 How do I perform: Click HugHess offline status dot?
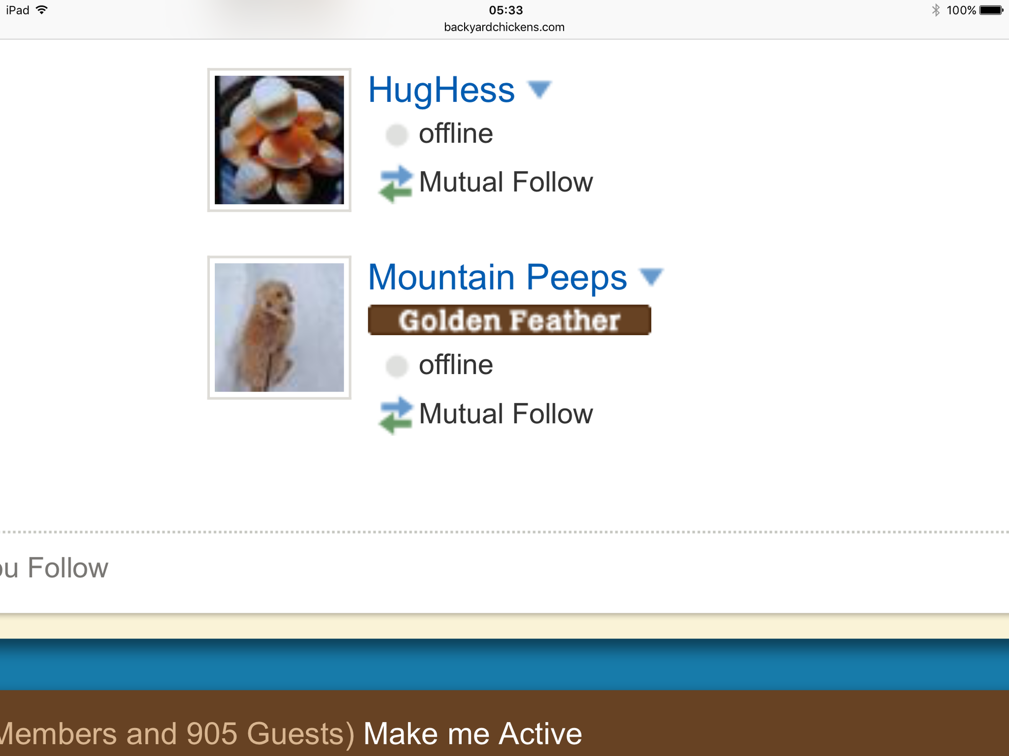click(397, 135)
